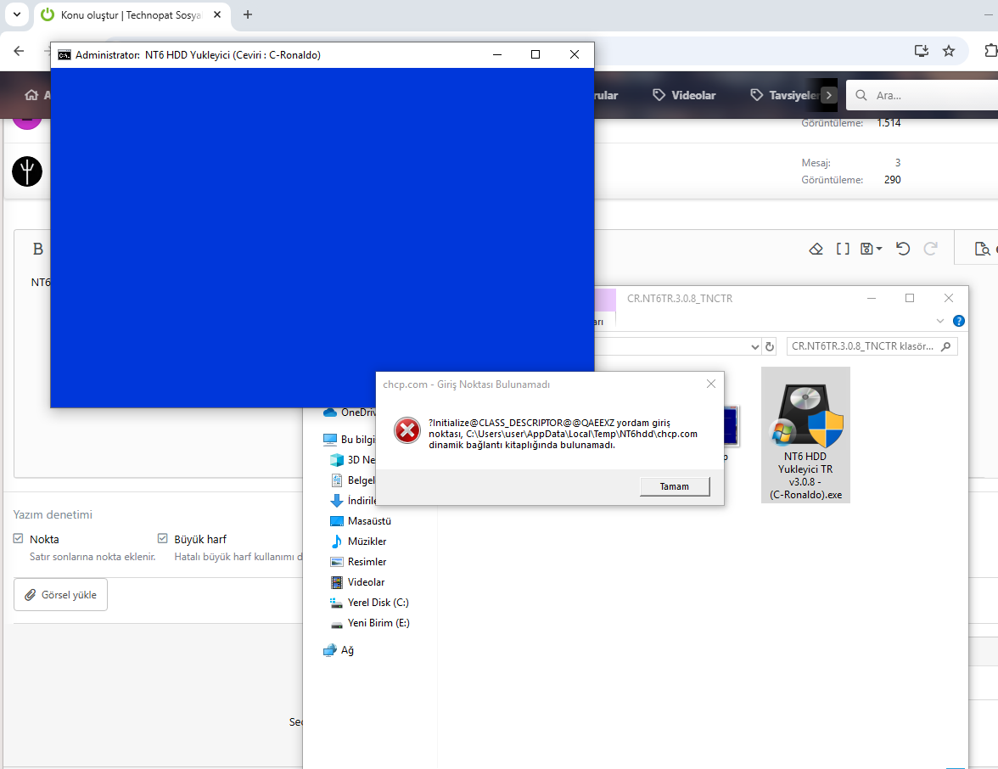Expand the Explorer ribbon chevron
Viewport: 998px width, 769px height.
(940, 321)
